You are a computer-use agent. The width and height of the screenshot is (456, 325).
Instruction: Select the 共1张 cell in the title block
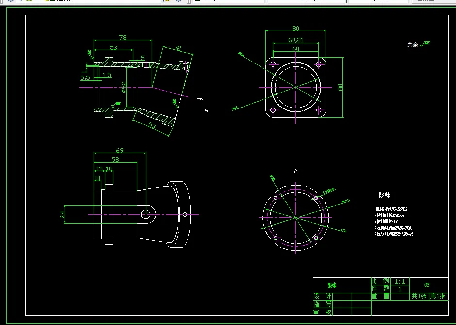(x=419, y=296)
